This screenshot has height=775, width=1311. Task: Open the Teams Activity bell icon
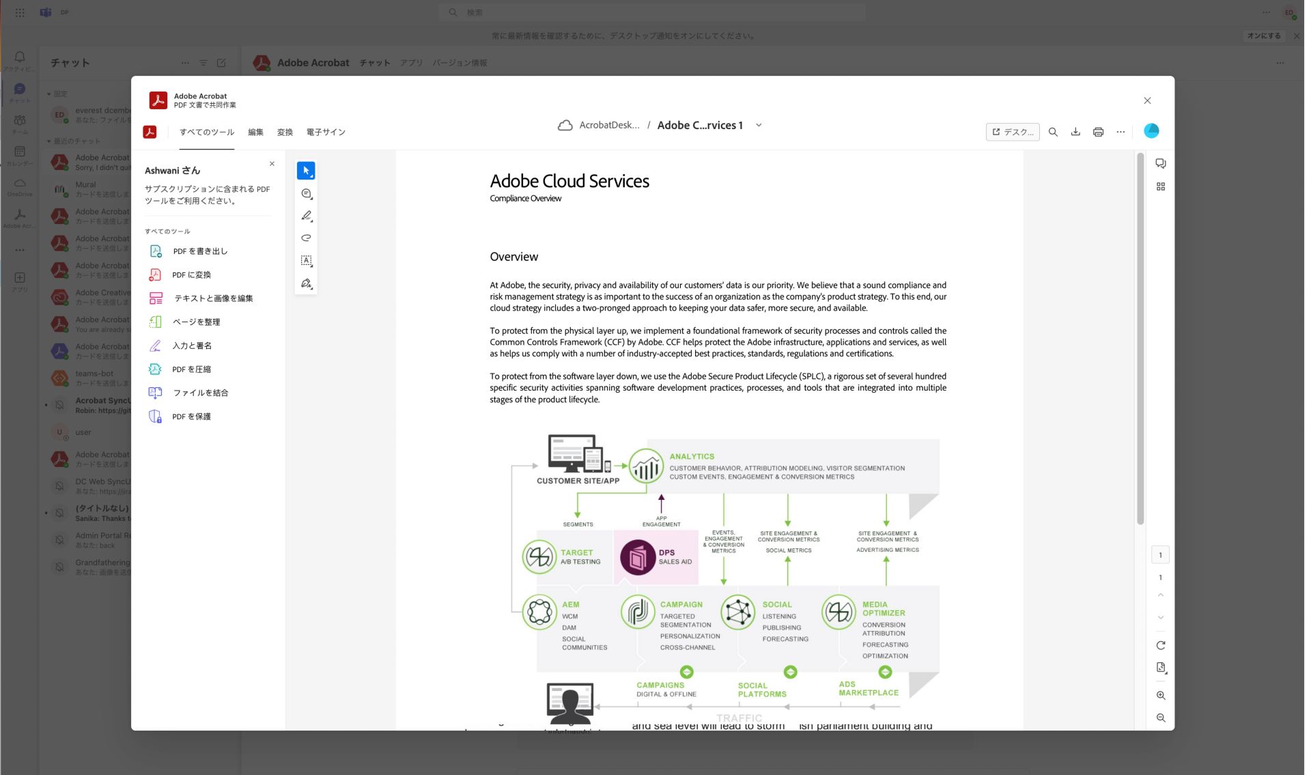click(20, 60)
